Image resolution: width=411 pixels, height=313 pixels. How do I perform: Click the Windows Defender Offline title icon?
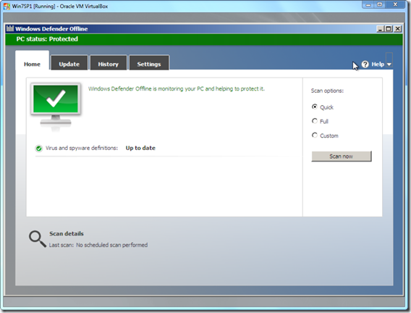(10, 28)
